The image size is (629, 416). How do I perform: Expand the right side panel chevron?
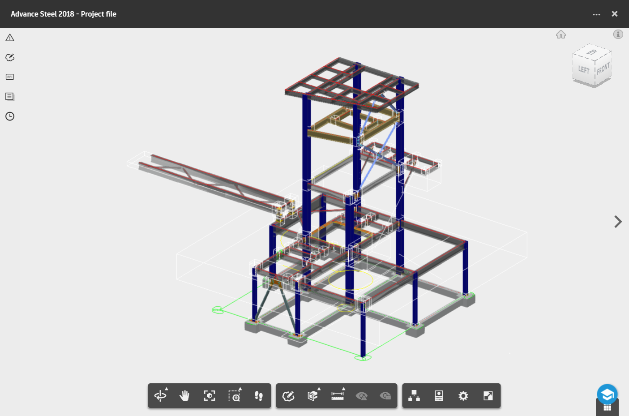[618, 221]
